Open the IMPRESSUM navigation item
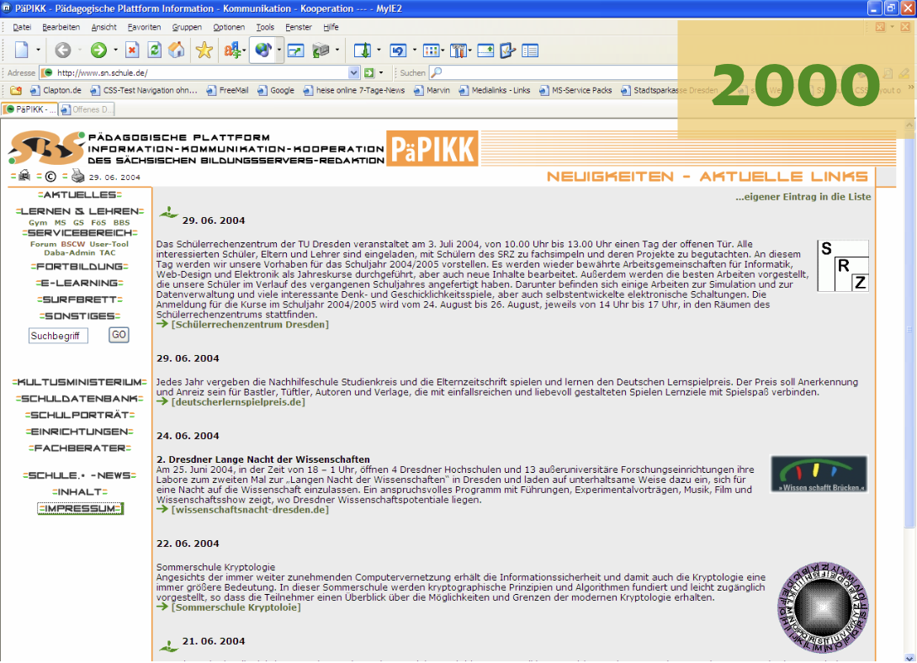The height and width of the screenshot is (663, 917). 80,509
